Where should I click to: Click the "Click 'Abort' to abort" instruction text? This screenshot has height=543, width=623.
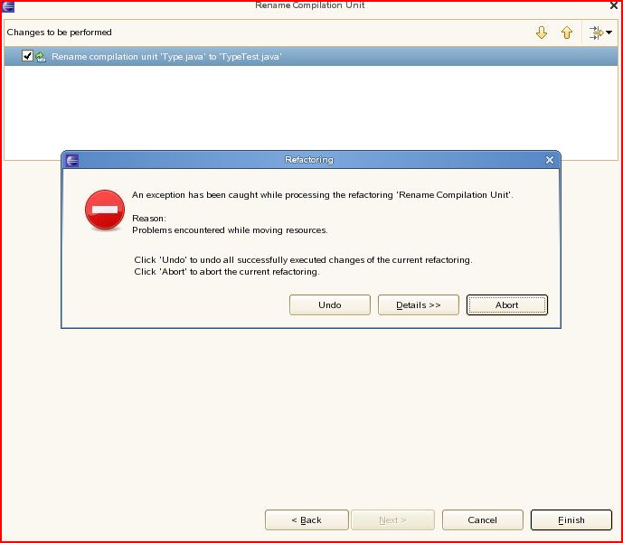click(x=227, y=272)
